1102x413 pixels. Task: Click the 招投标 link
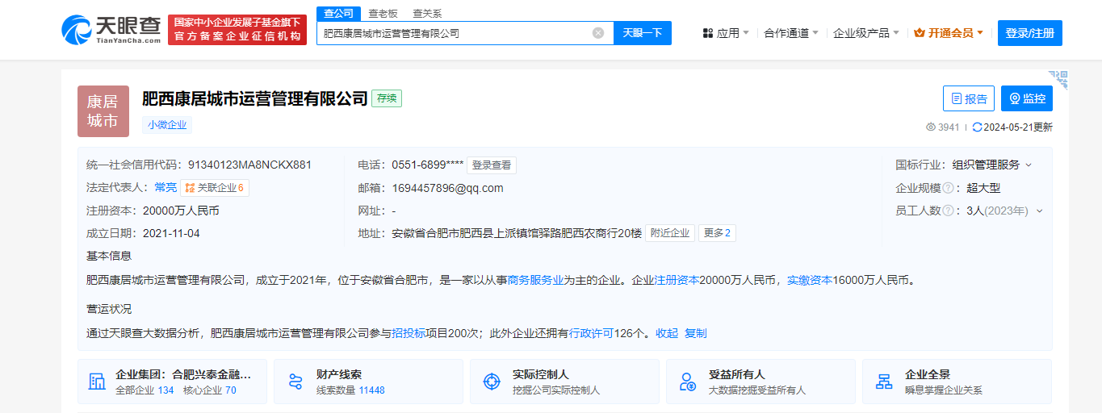(x=409, y=333)
